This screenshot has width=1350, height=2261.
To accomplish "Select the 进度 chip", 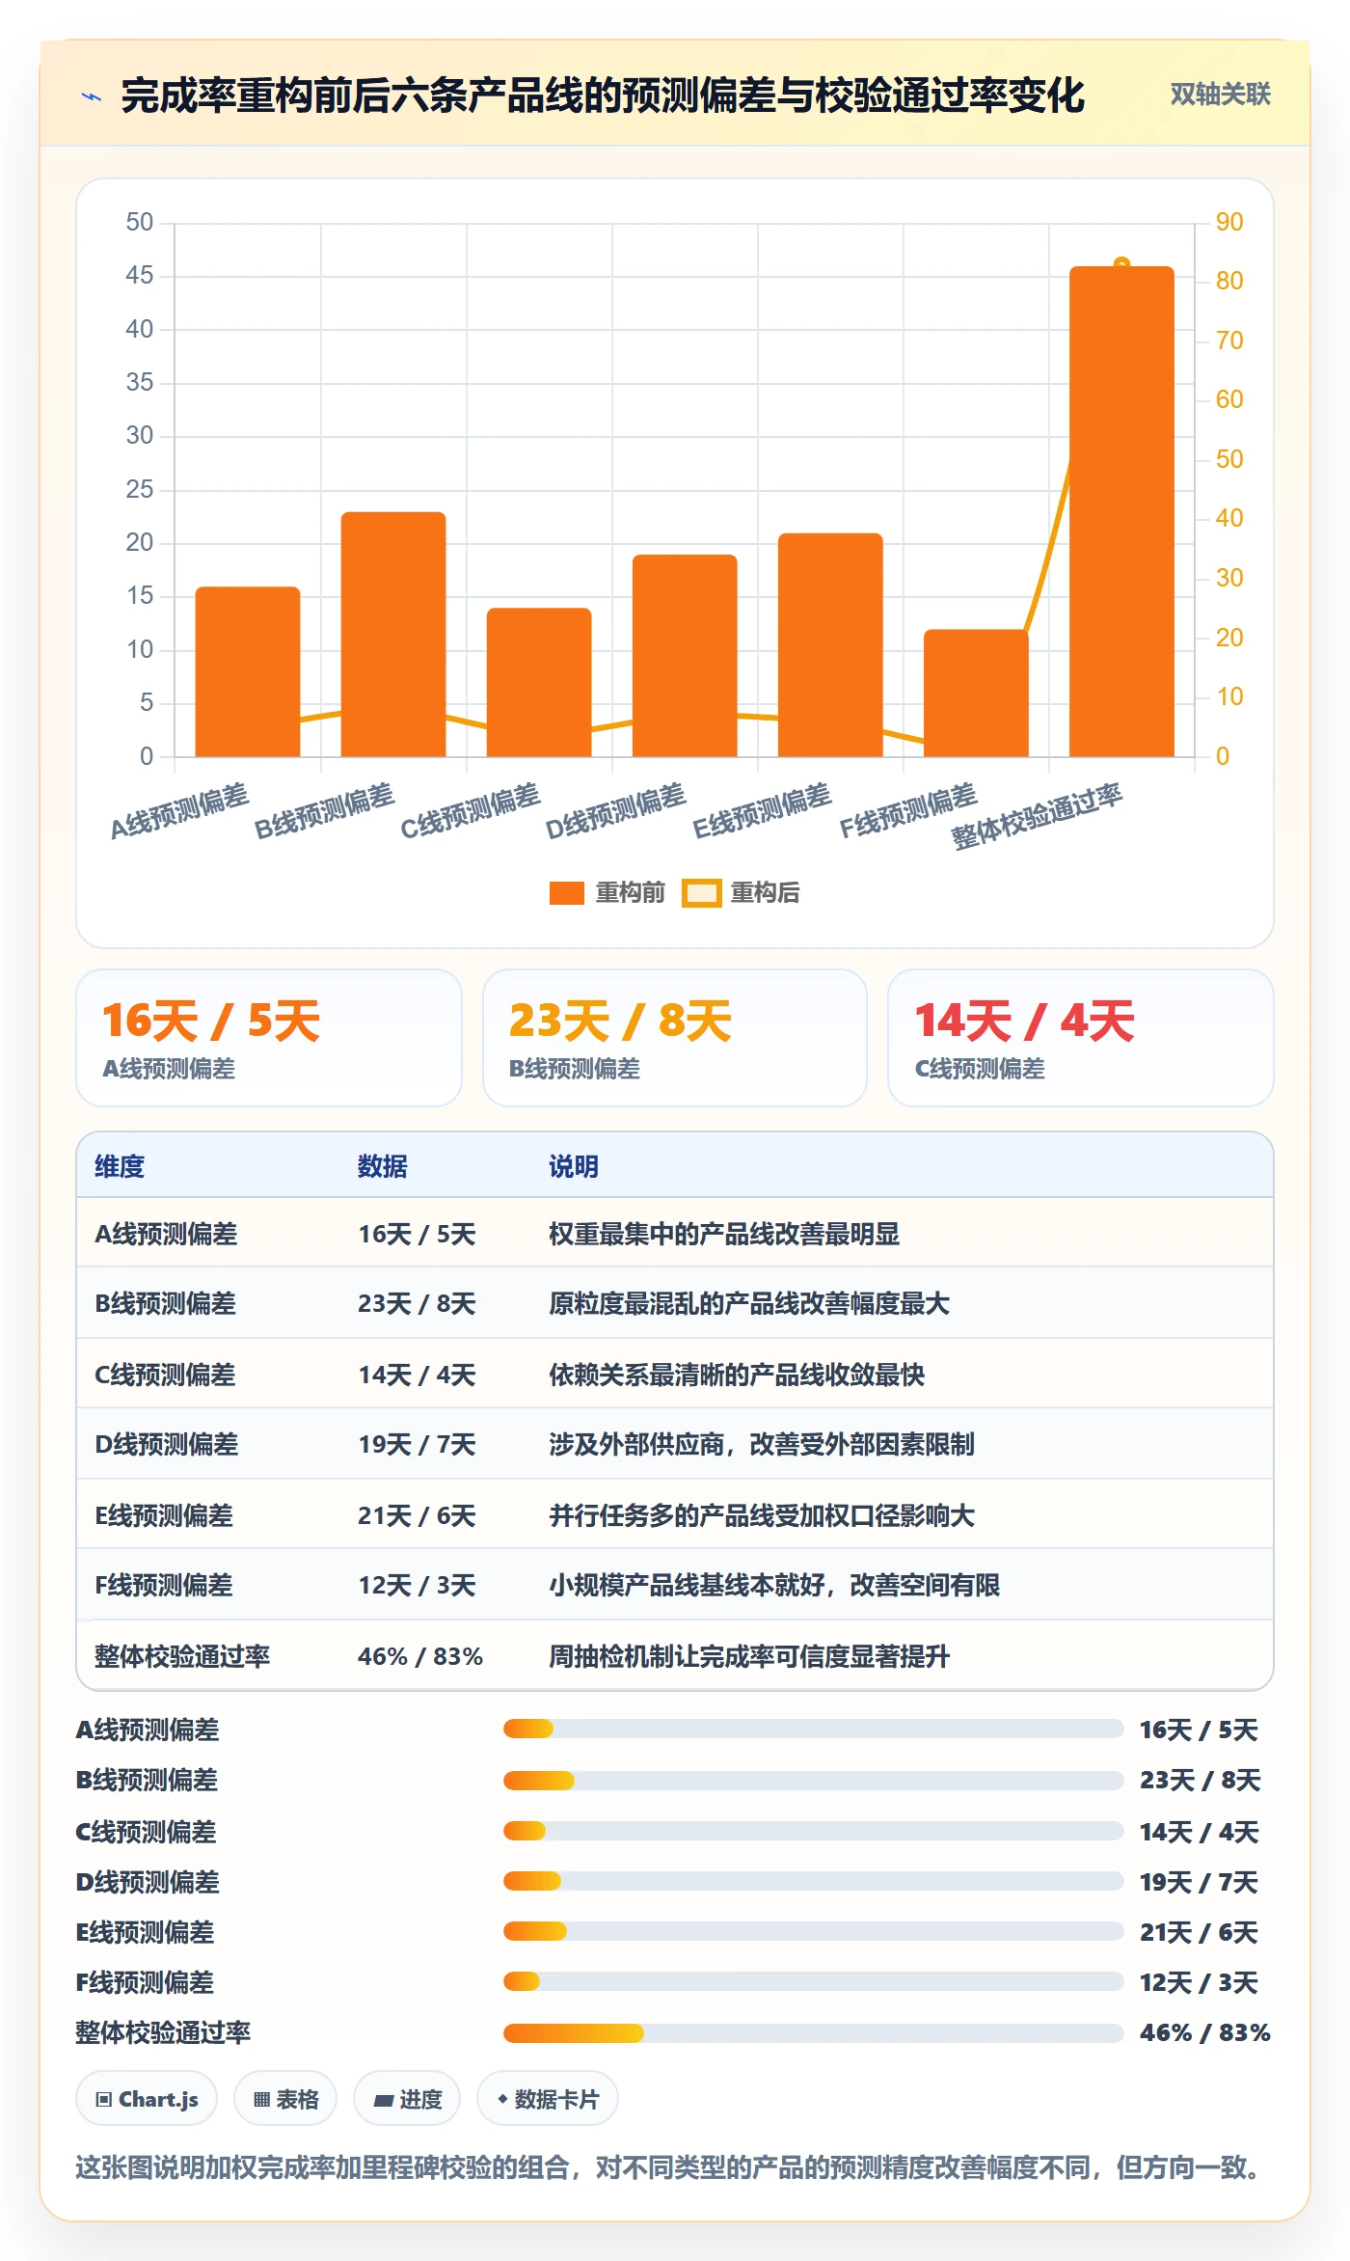I will pyautogui.click(x=407, y=2099).
